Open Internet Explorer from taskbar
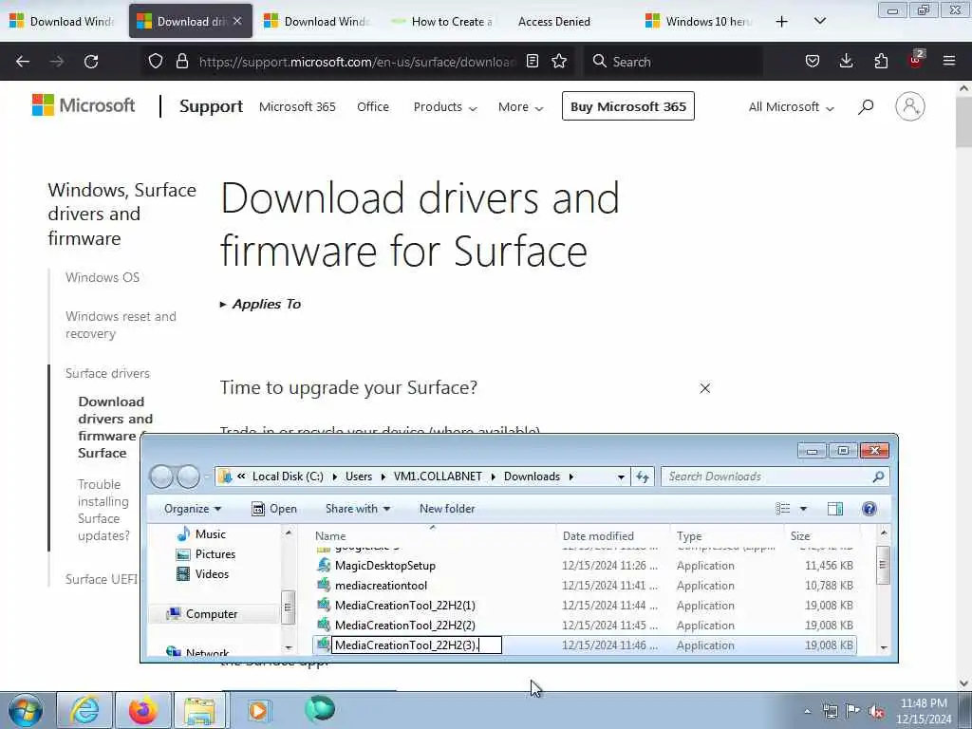Image resolution: width=972 pixels, height=729 pixels. click(84, 710)
